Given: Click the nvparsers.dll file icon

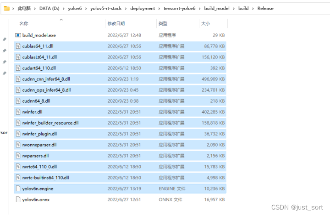Looking at the screenshot, I should (18, 156).
